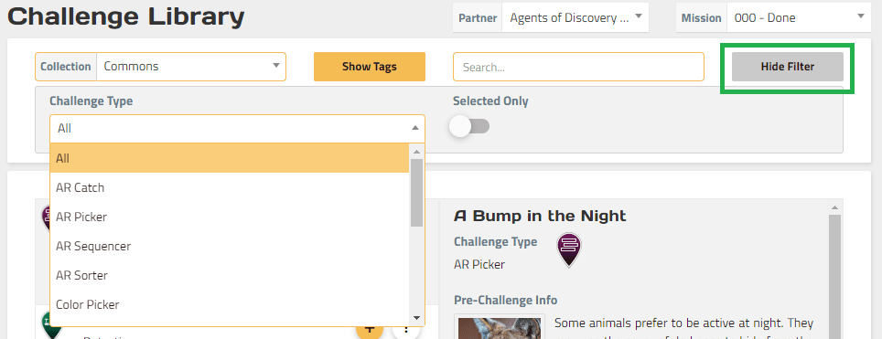Choose AR Sorter from challenge types

click(x=230, y=275)
